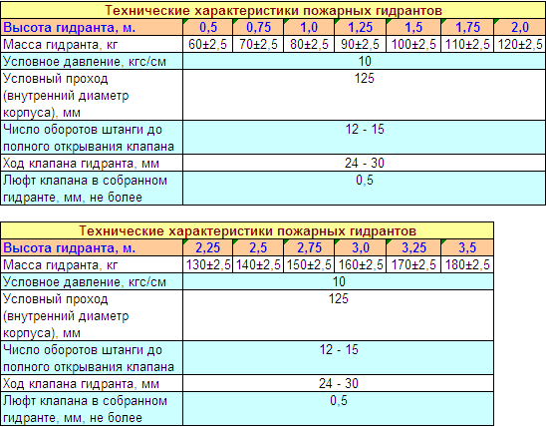Click the 120±2,5 mass value

pyautogui.click(x=519, y=44)
